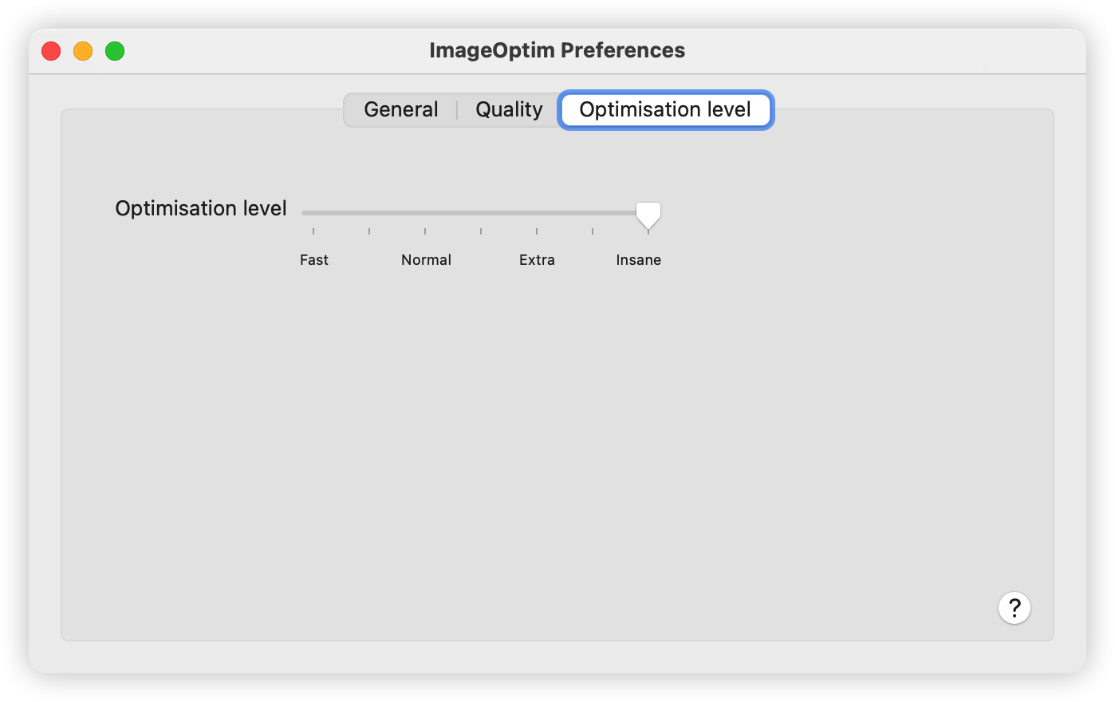Click the slider track near Normal
This screenshot has width=1115, height=702.
coord(426,211)
